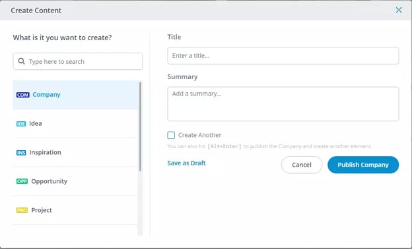Click the PRO badge icon
The width and height of the screenshot is (412, 249).
tap(22, 210)
